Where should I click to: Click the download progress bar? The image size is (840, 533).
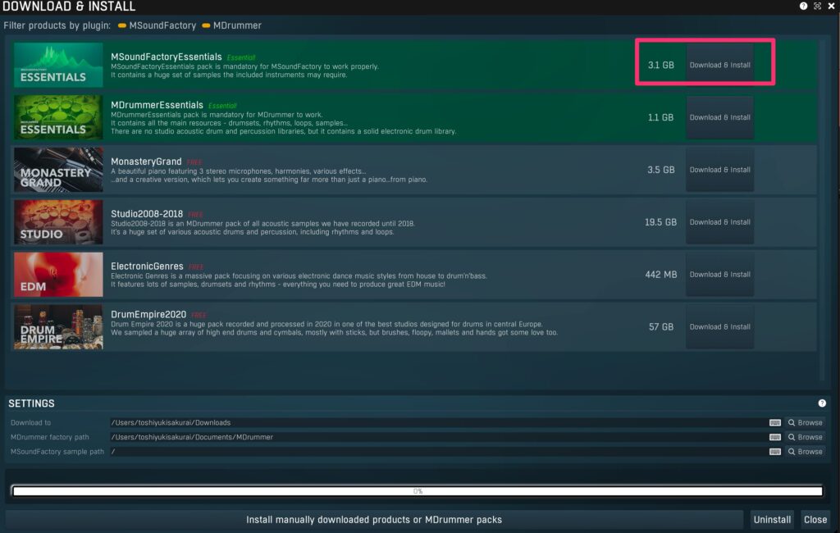click(418, 491)
